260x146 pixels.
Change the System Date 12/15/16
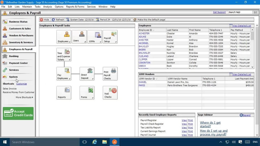click(x=80, y=20)
